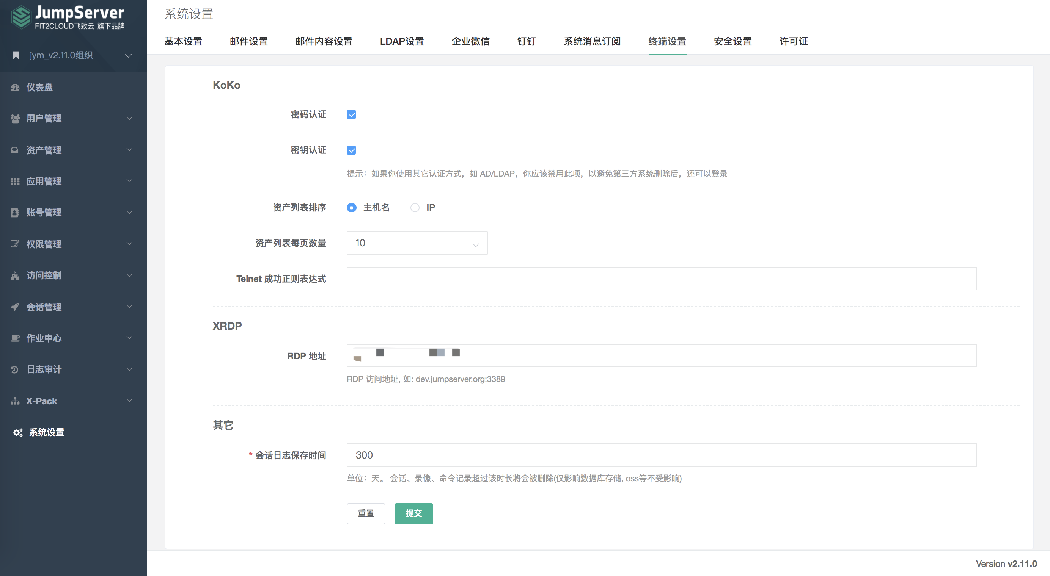1050x576 pixels.
Task: Open the 资产管理 sidebar icon
Action: (x=15, y=150)
